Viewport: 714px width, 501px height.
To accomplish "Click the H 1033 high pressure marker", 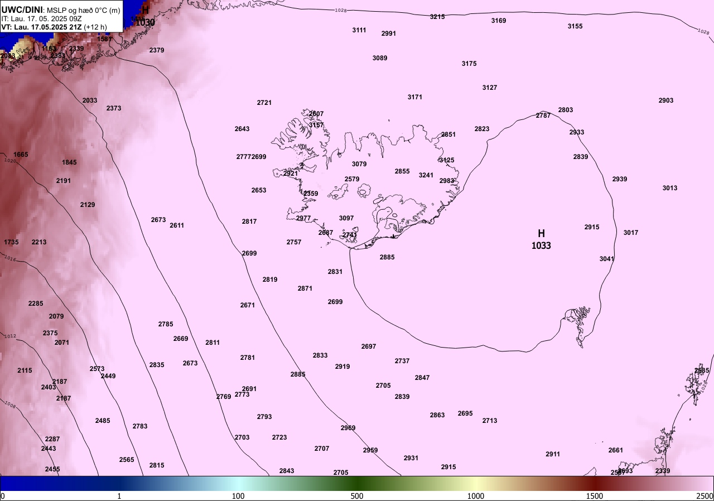I will [541, 239].
